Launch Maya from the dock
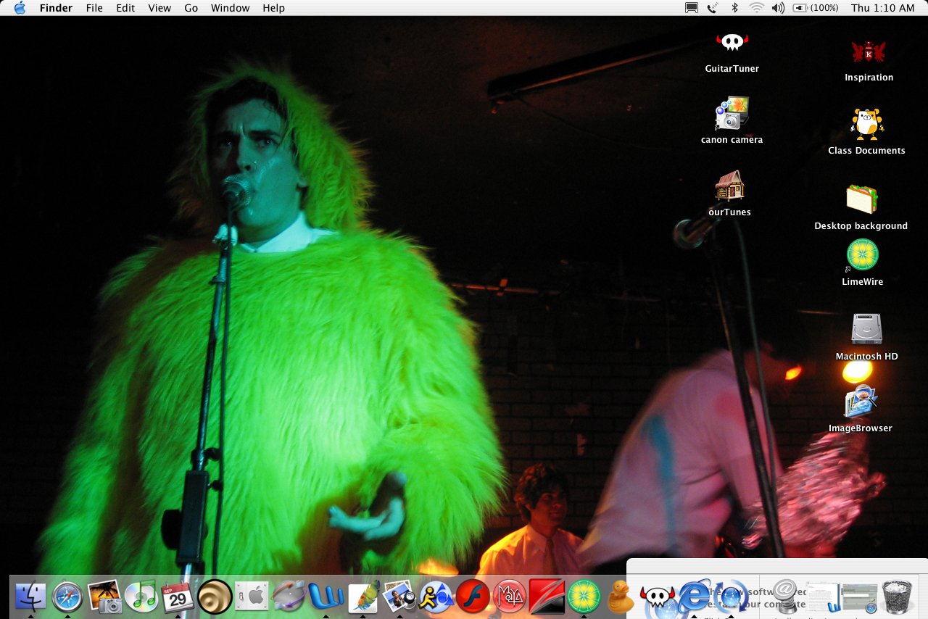This screenshot has width=928, height=619. (x=510, y=597)
